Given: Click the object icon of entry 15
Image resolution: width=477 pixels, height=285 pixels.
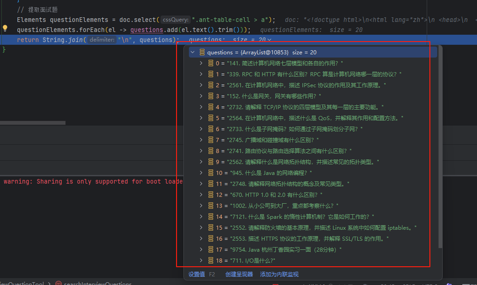Looking at the screenshot, I should pos(210,227).
